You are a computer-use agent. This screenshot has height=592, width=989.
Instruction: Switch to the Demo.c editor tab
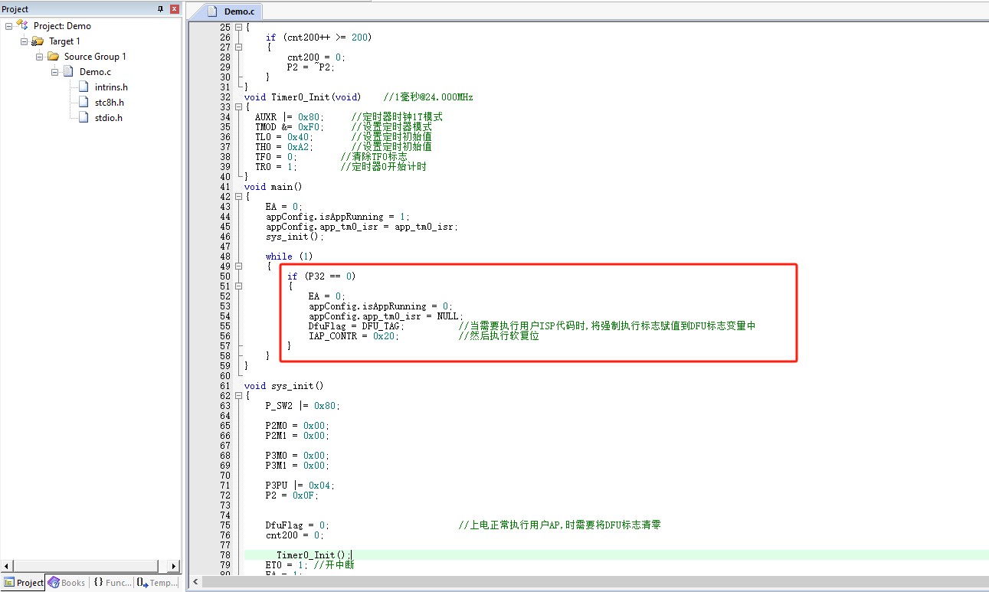pos(231,11)
